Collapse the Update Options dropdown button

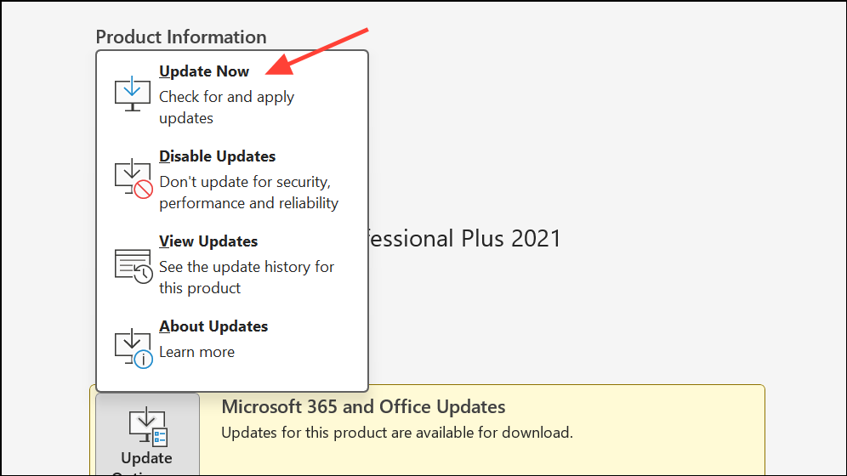coord(147,434)
